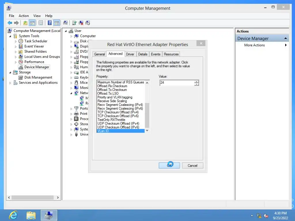Select TestOnly.RXThrottle property

click(111, 120)
